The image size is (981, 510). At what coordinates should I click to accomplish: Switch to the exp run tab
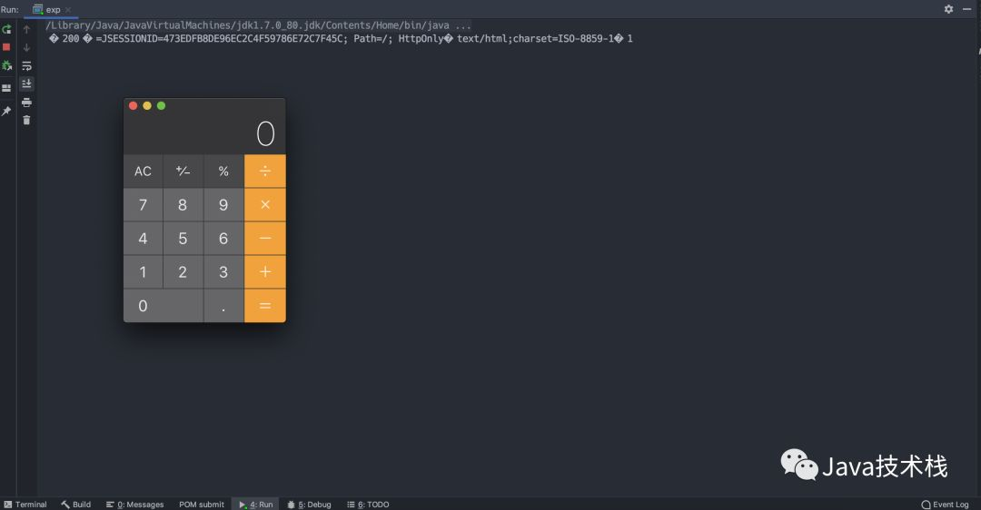click(52, 9)
